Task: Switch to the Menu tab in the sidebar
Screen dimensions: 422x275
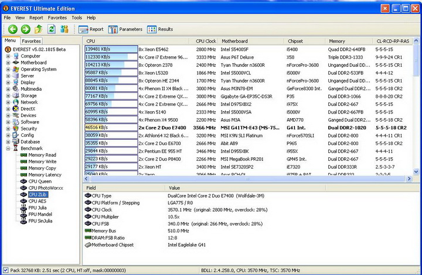Action: pos(10,40)
